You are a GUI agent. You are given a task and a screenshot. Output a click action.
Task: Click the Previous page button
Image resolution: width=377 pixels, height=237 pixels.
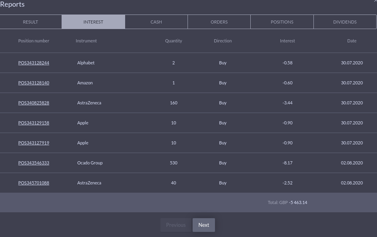coord(176,225)
